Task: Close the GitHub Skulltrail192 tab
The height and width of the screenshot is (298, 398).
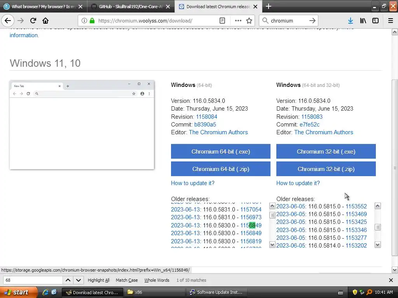Action: [168, 7]
